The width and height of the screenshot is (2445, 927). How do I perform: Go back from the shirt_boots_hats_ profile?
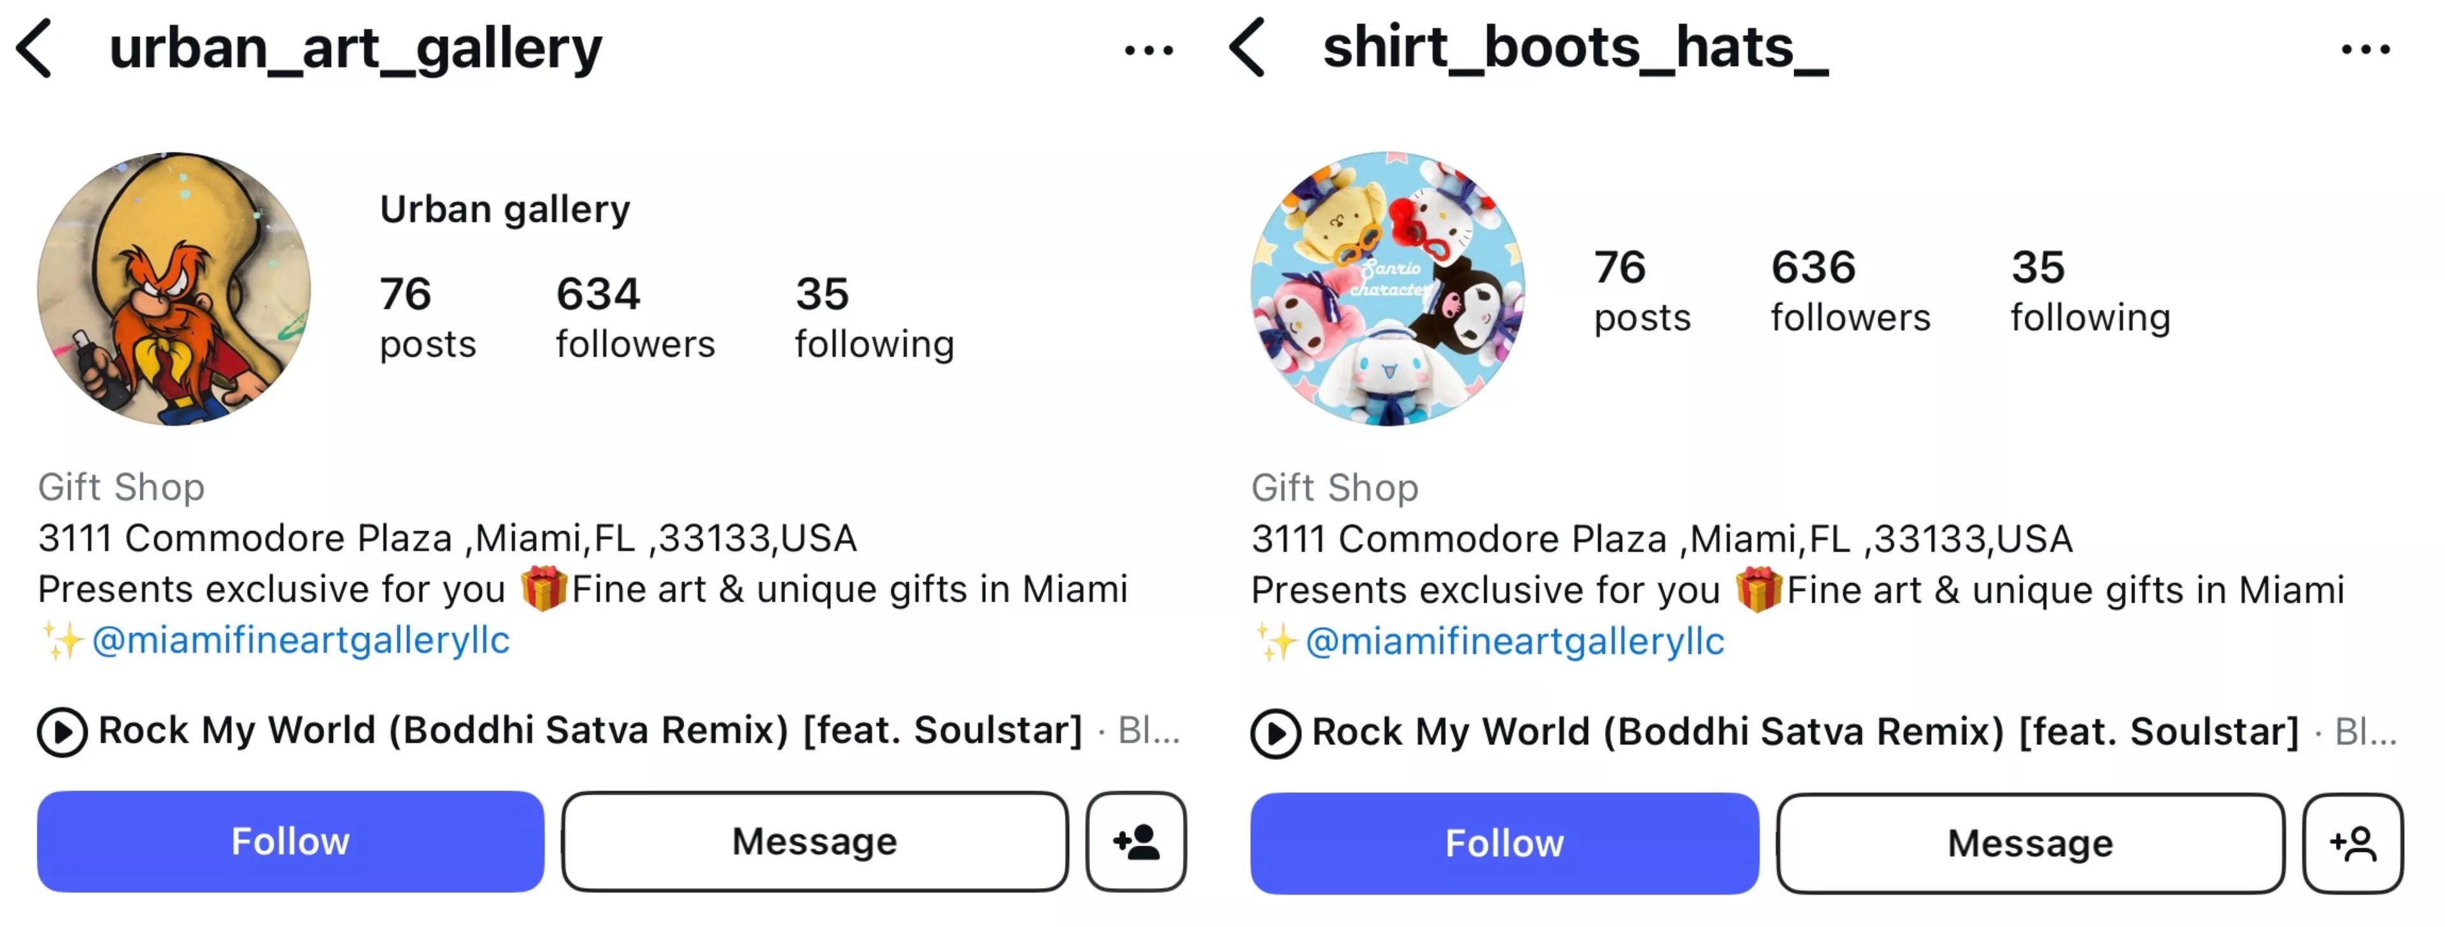pyautogui.click(x=1247, y=48)
